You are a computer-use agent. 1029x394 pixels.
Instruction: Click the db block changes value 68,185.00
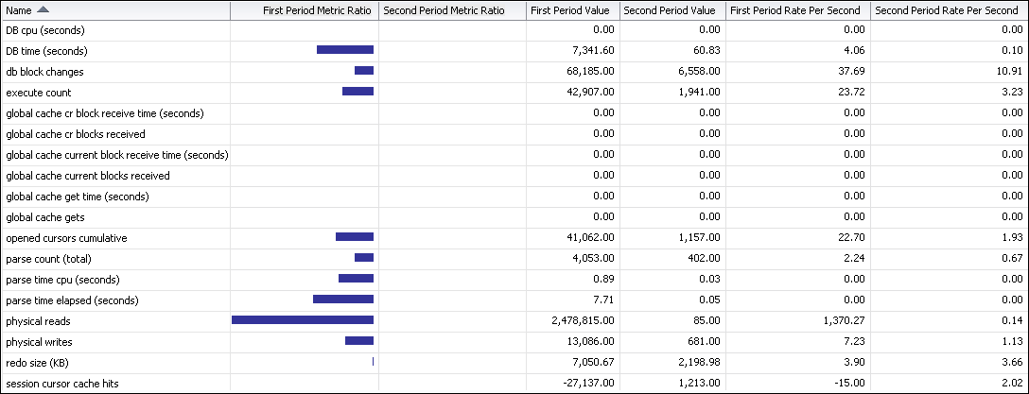(591, 72)
